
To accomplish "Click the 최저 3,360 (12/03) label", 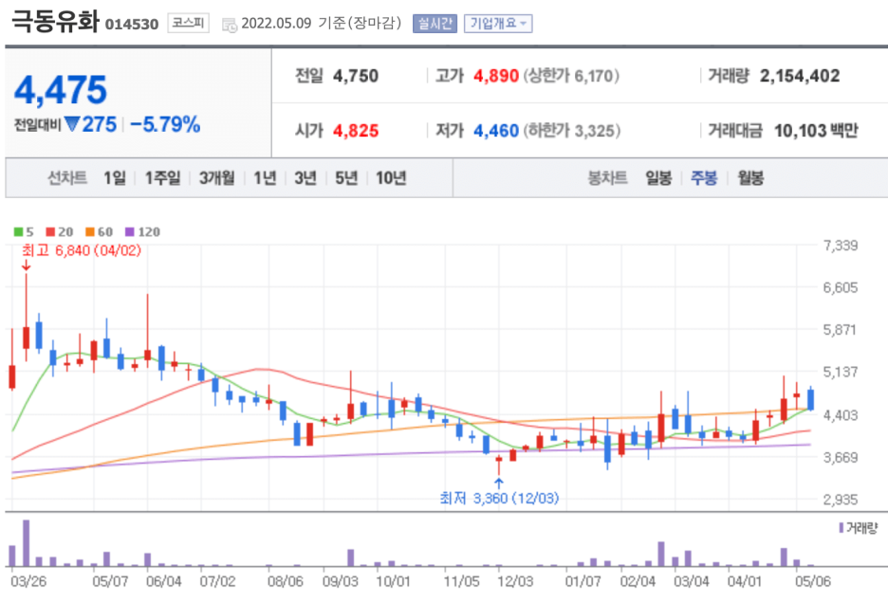I will (x=499, y=498).
